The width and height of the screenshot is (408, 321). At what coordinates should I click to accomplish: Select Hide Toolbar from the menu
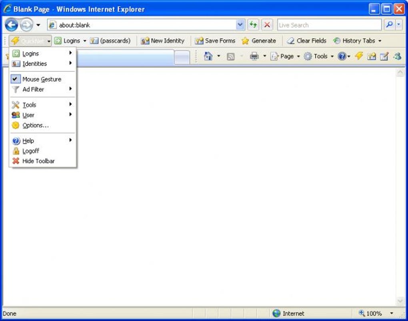click(43, 161)
